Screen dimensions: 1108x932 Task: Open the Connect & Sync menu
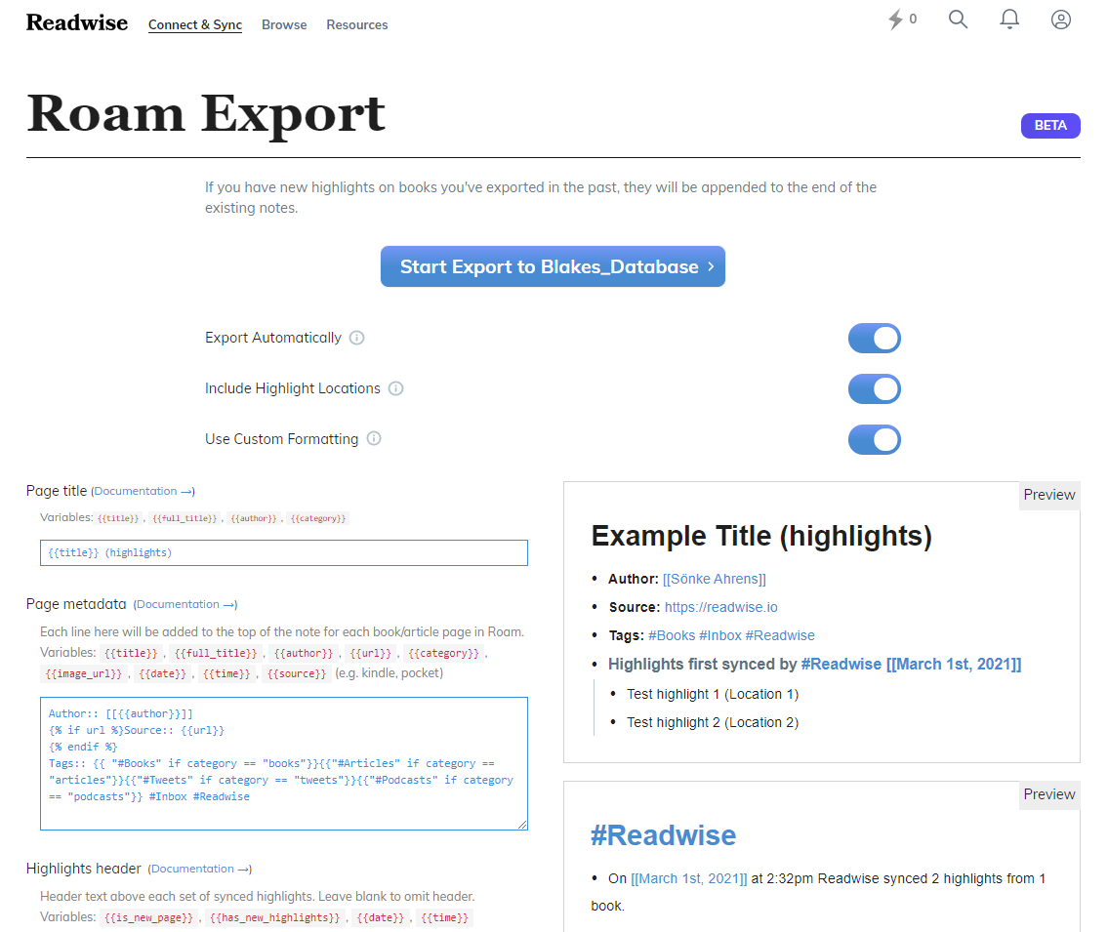point(195,24)
